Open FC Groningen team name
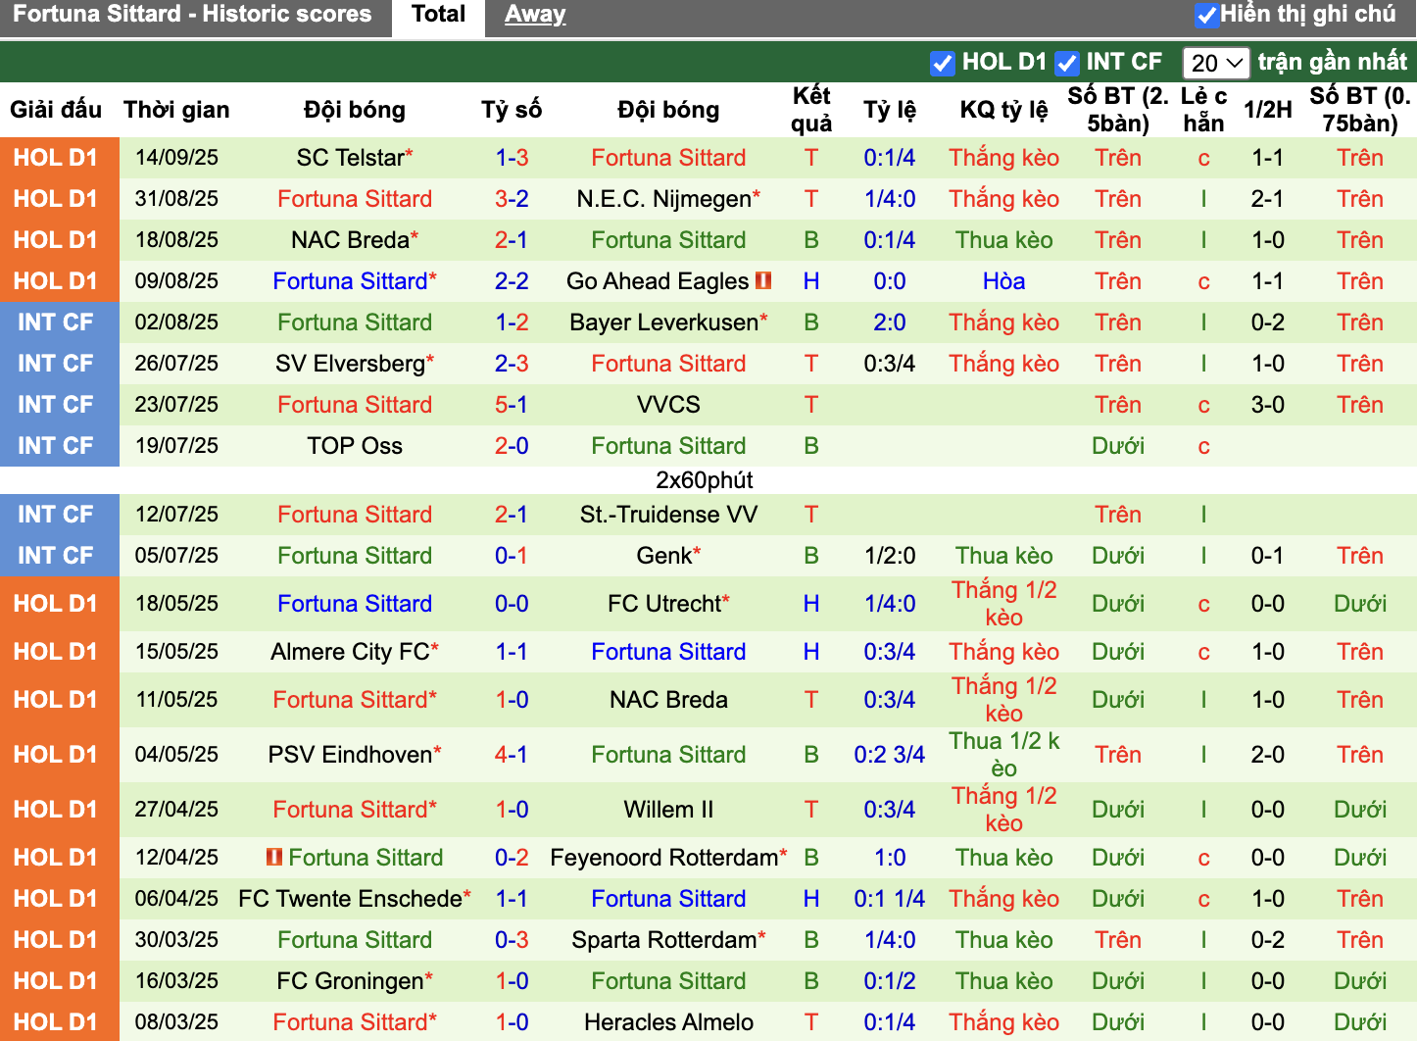 point(350,981)
